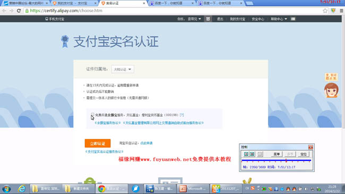Screen dimensions: 345x194
Task: Click the 定位 button in the 控制 panel
Action: [x=304, y=154]
